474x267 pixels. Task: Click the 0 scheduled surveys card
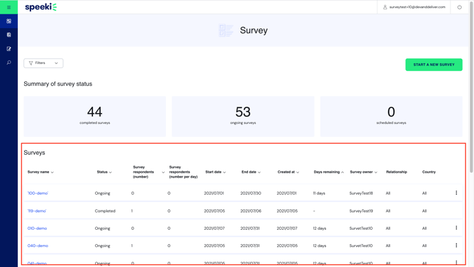point(391,116)
